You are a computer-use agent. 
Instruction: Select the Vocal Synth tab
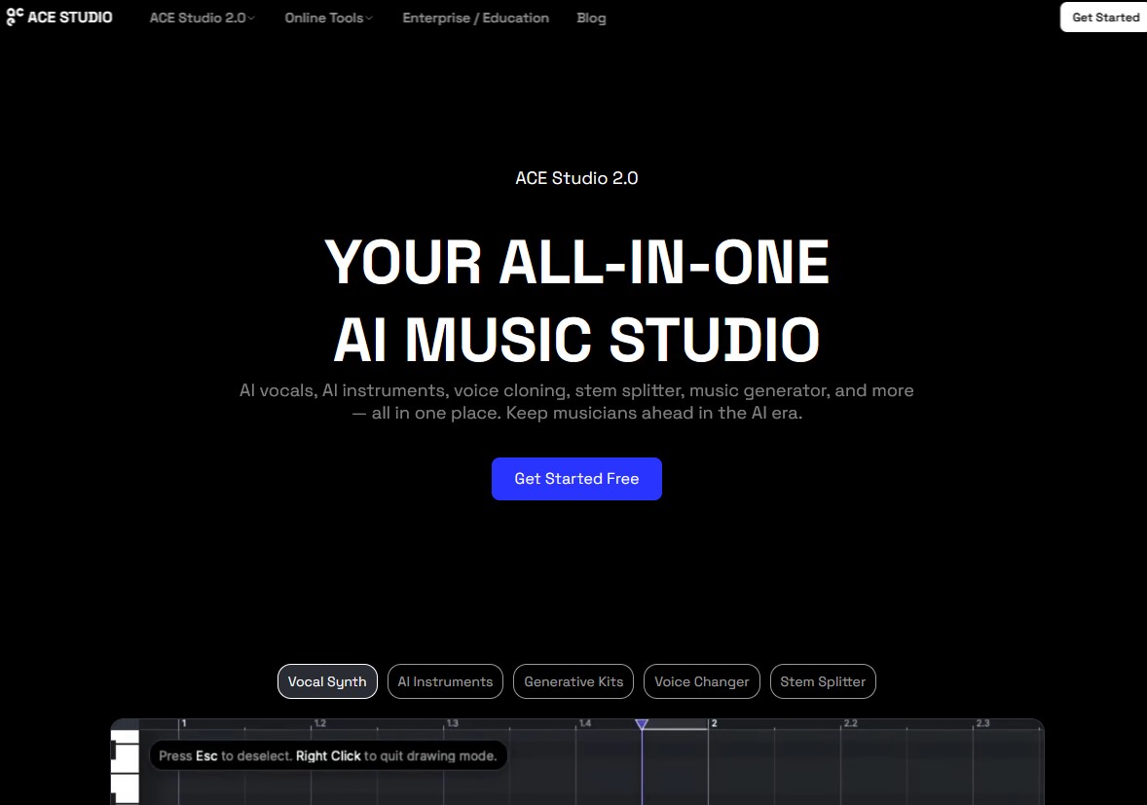tap(327, 681)
